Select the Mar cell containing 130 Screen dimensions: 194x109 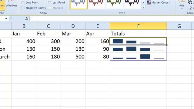(x=73, y=49)
